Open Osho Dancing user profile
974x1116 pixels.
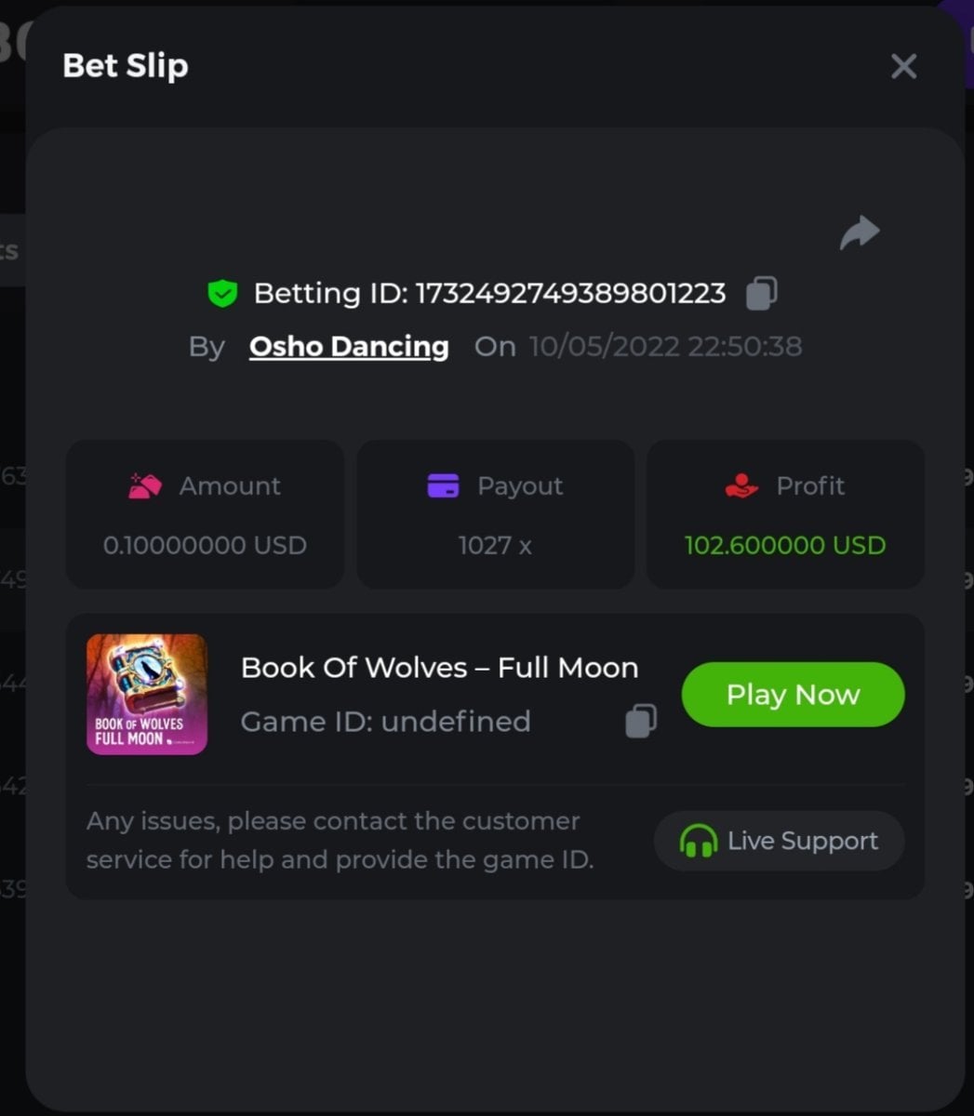pyautogui.click(x=349, y=346)
